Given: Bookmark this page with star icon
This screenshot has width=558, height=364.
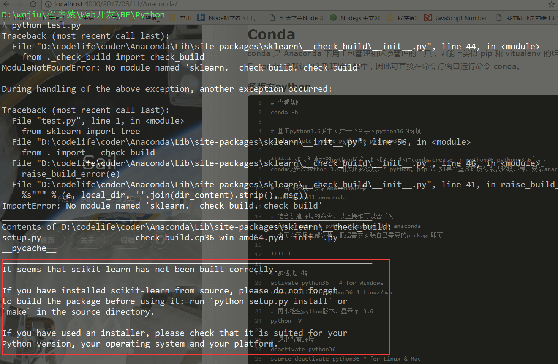Looking at the screenshot, I should [551, 5].
